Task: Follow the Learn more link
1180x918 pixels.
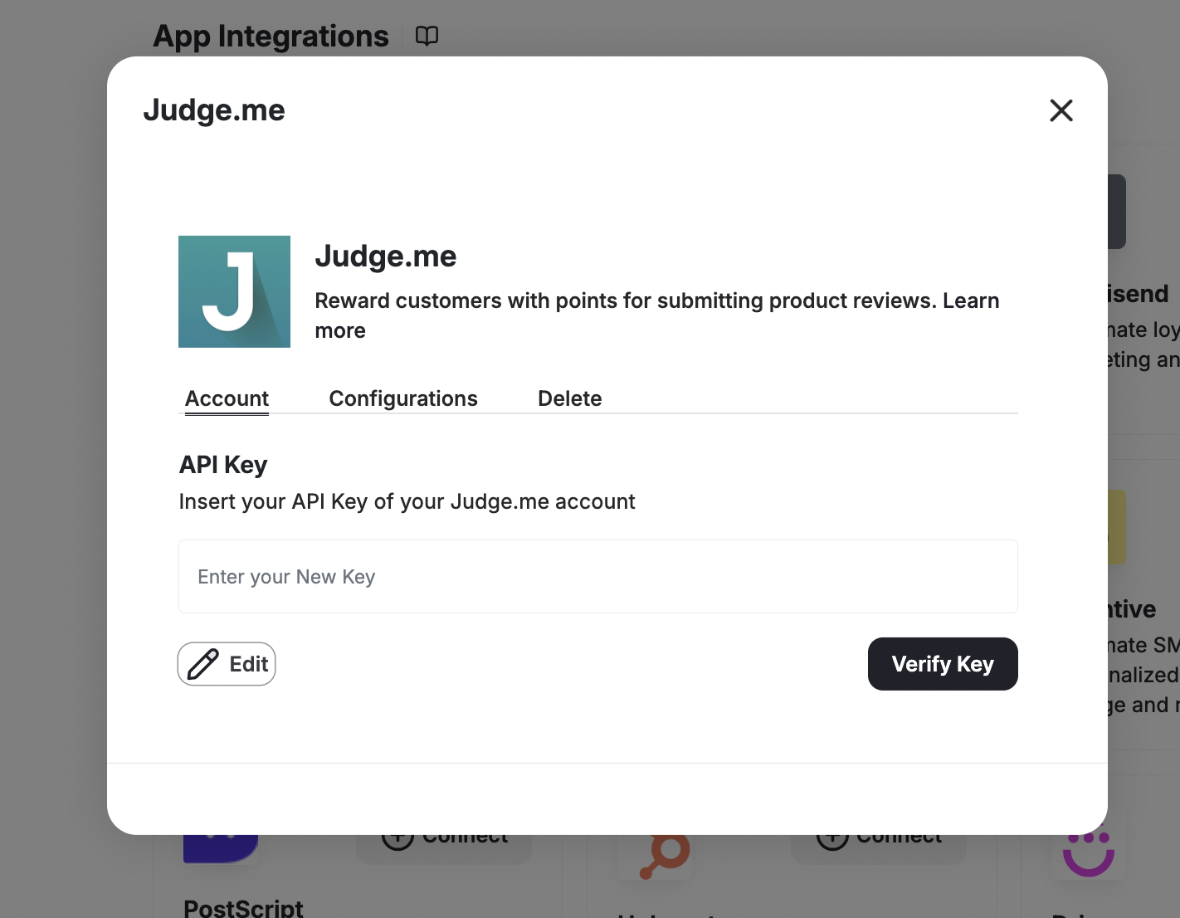Action: (x=971, y=300)
